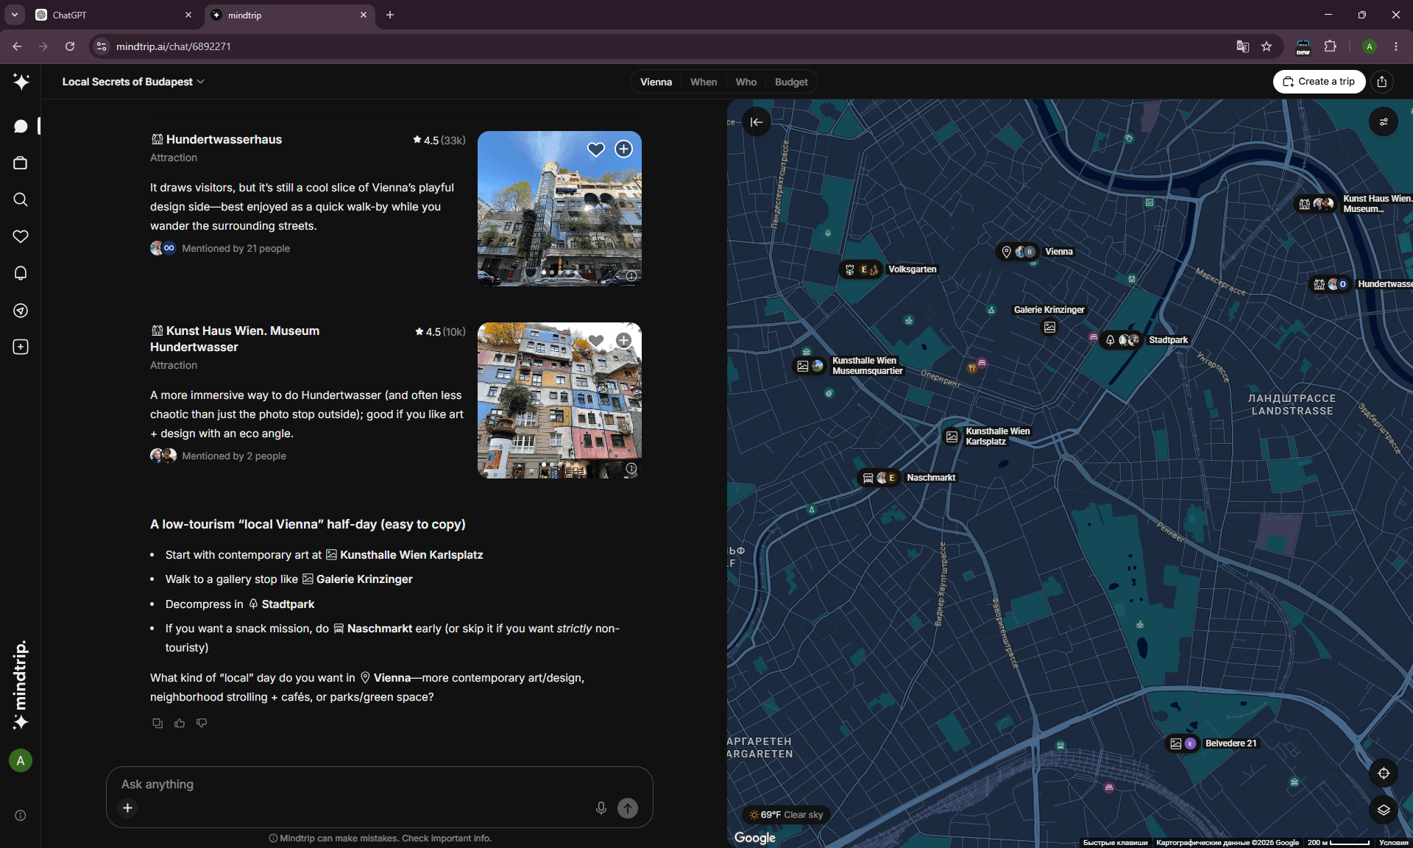Click Mentioned by 21 people

[x=235, y=249]
